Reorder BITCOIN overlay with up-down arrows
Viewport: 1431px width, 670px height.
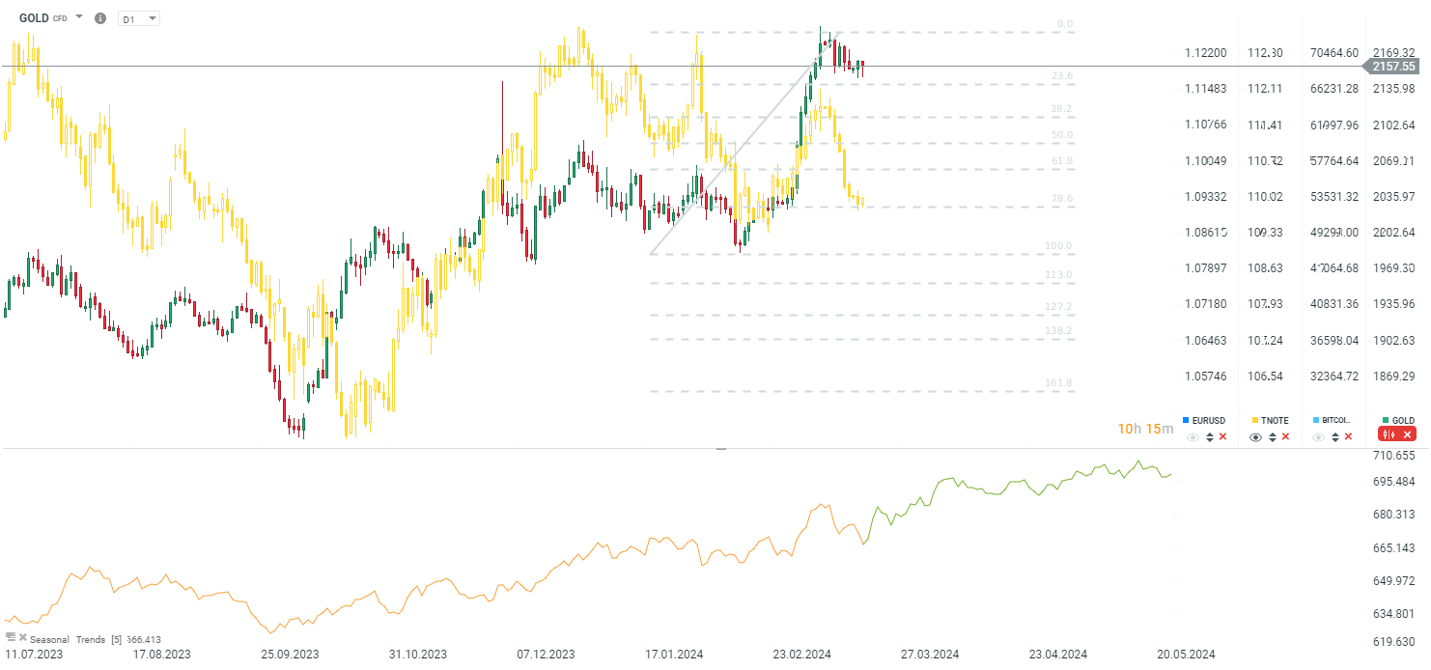tap(1335, 437)
